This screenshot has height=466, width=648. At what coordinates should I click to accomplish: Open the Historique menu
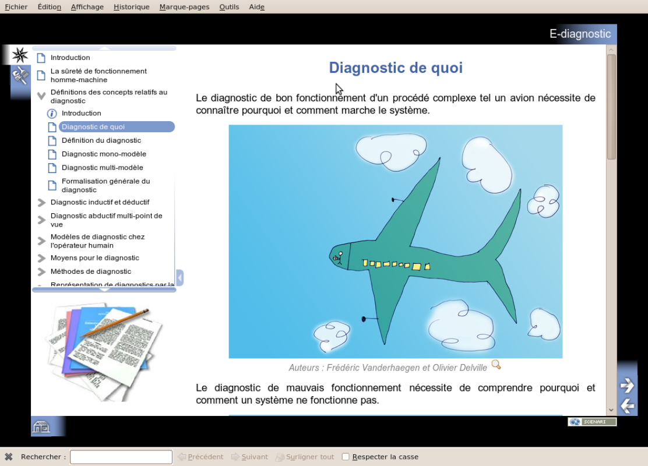[132, 6]
